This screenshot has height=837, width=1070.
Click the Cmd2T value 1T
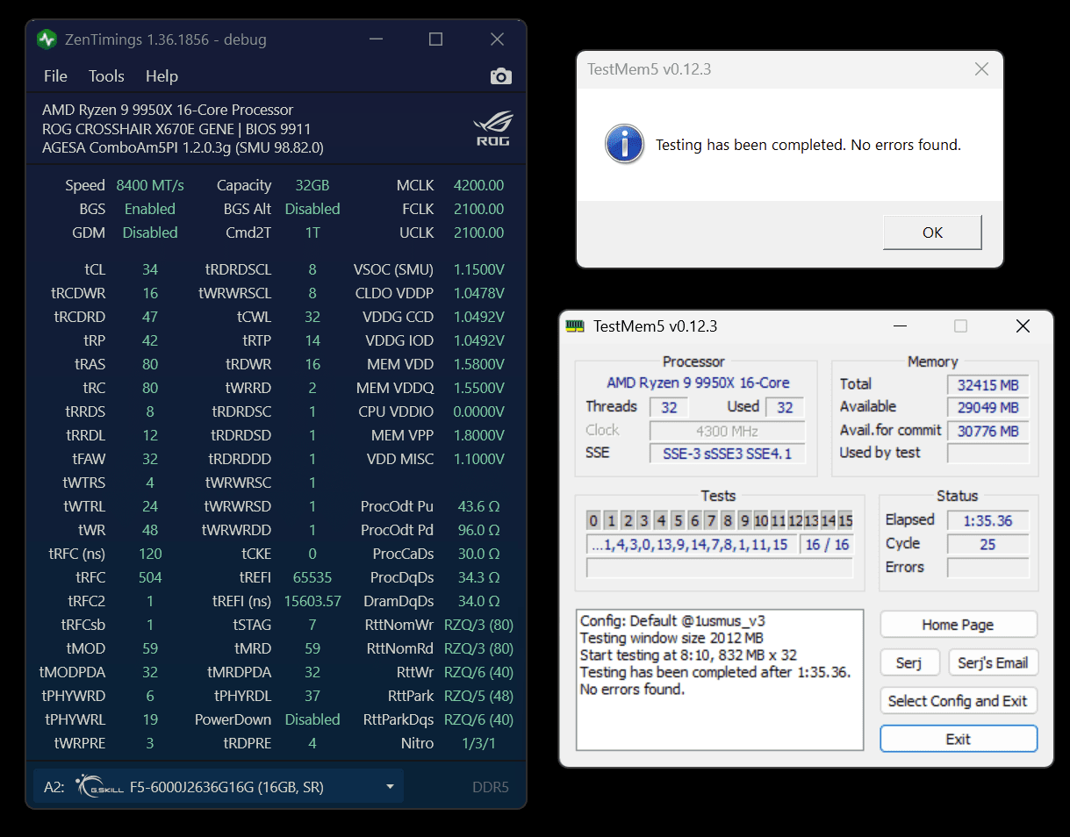(x=312, y=232)
